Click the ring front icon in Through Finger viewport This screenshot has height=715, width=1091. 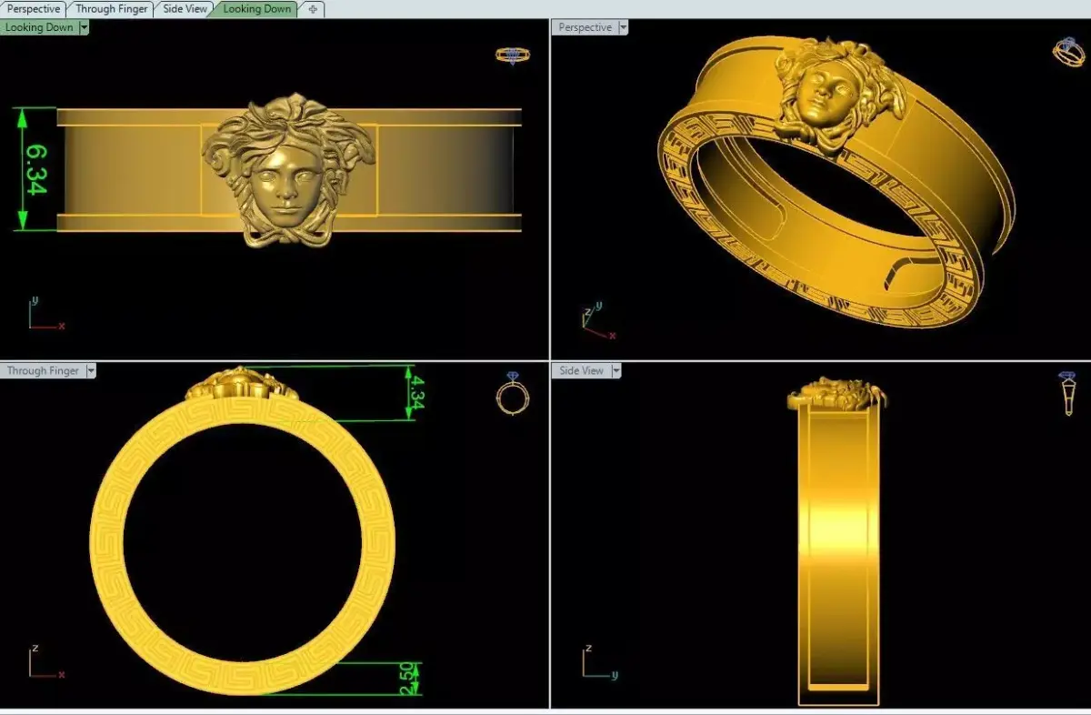pyautogui.click(x=513, y=393)
